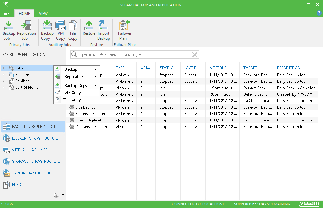323x208 pixels.
Task: Sort by the NEXT RUN column header
Action: point(218,68)
